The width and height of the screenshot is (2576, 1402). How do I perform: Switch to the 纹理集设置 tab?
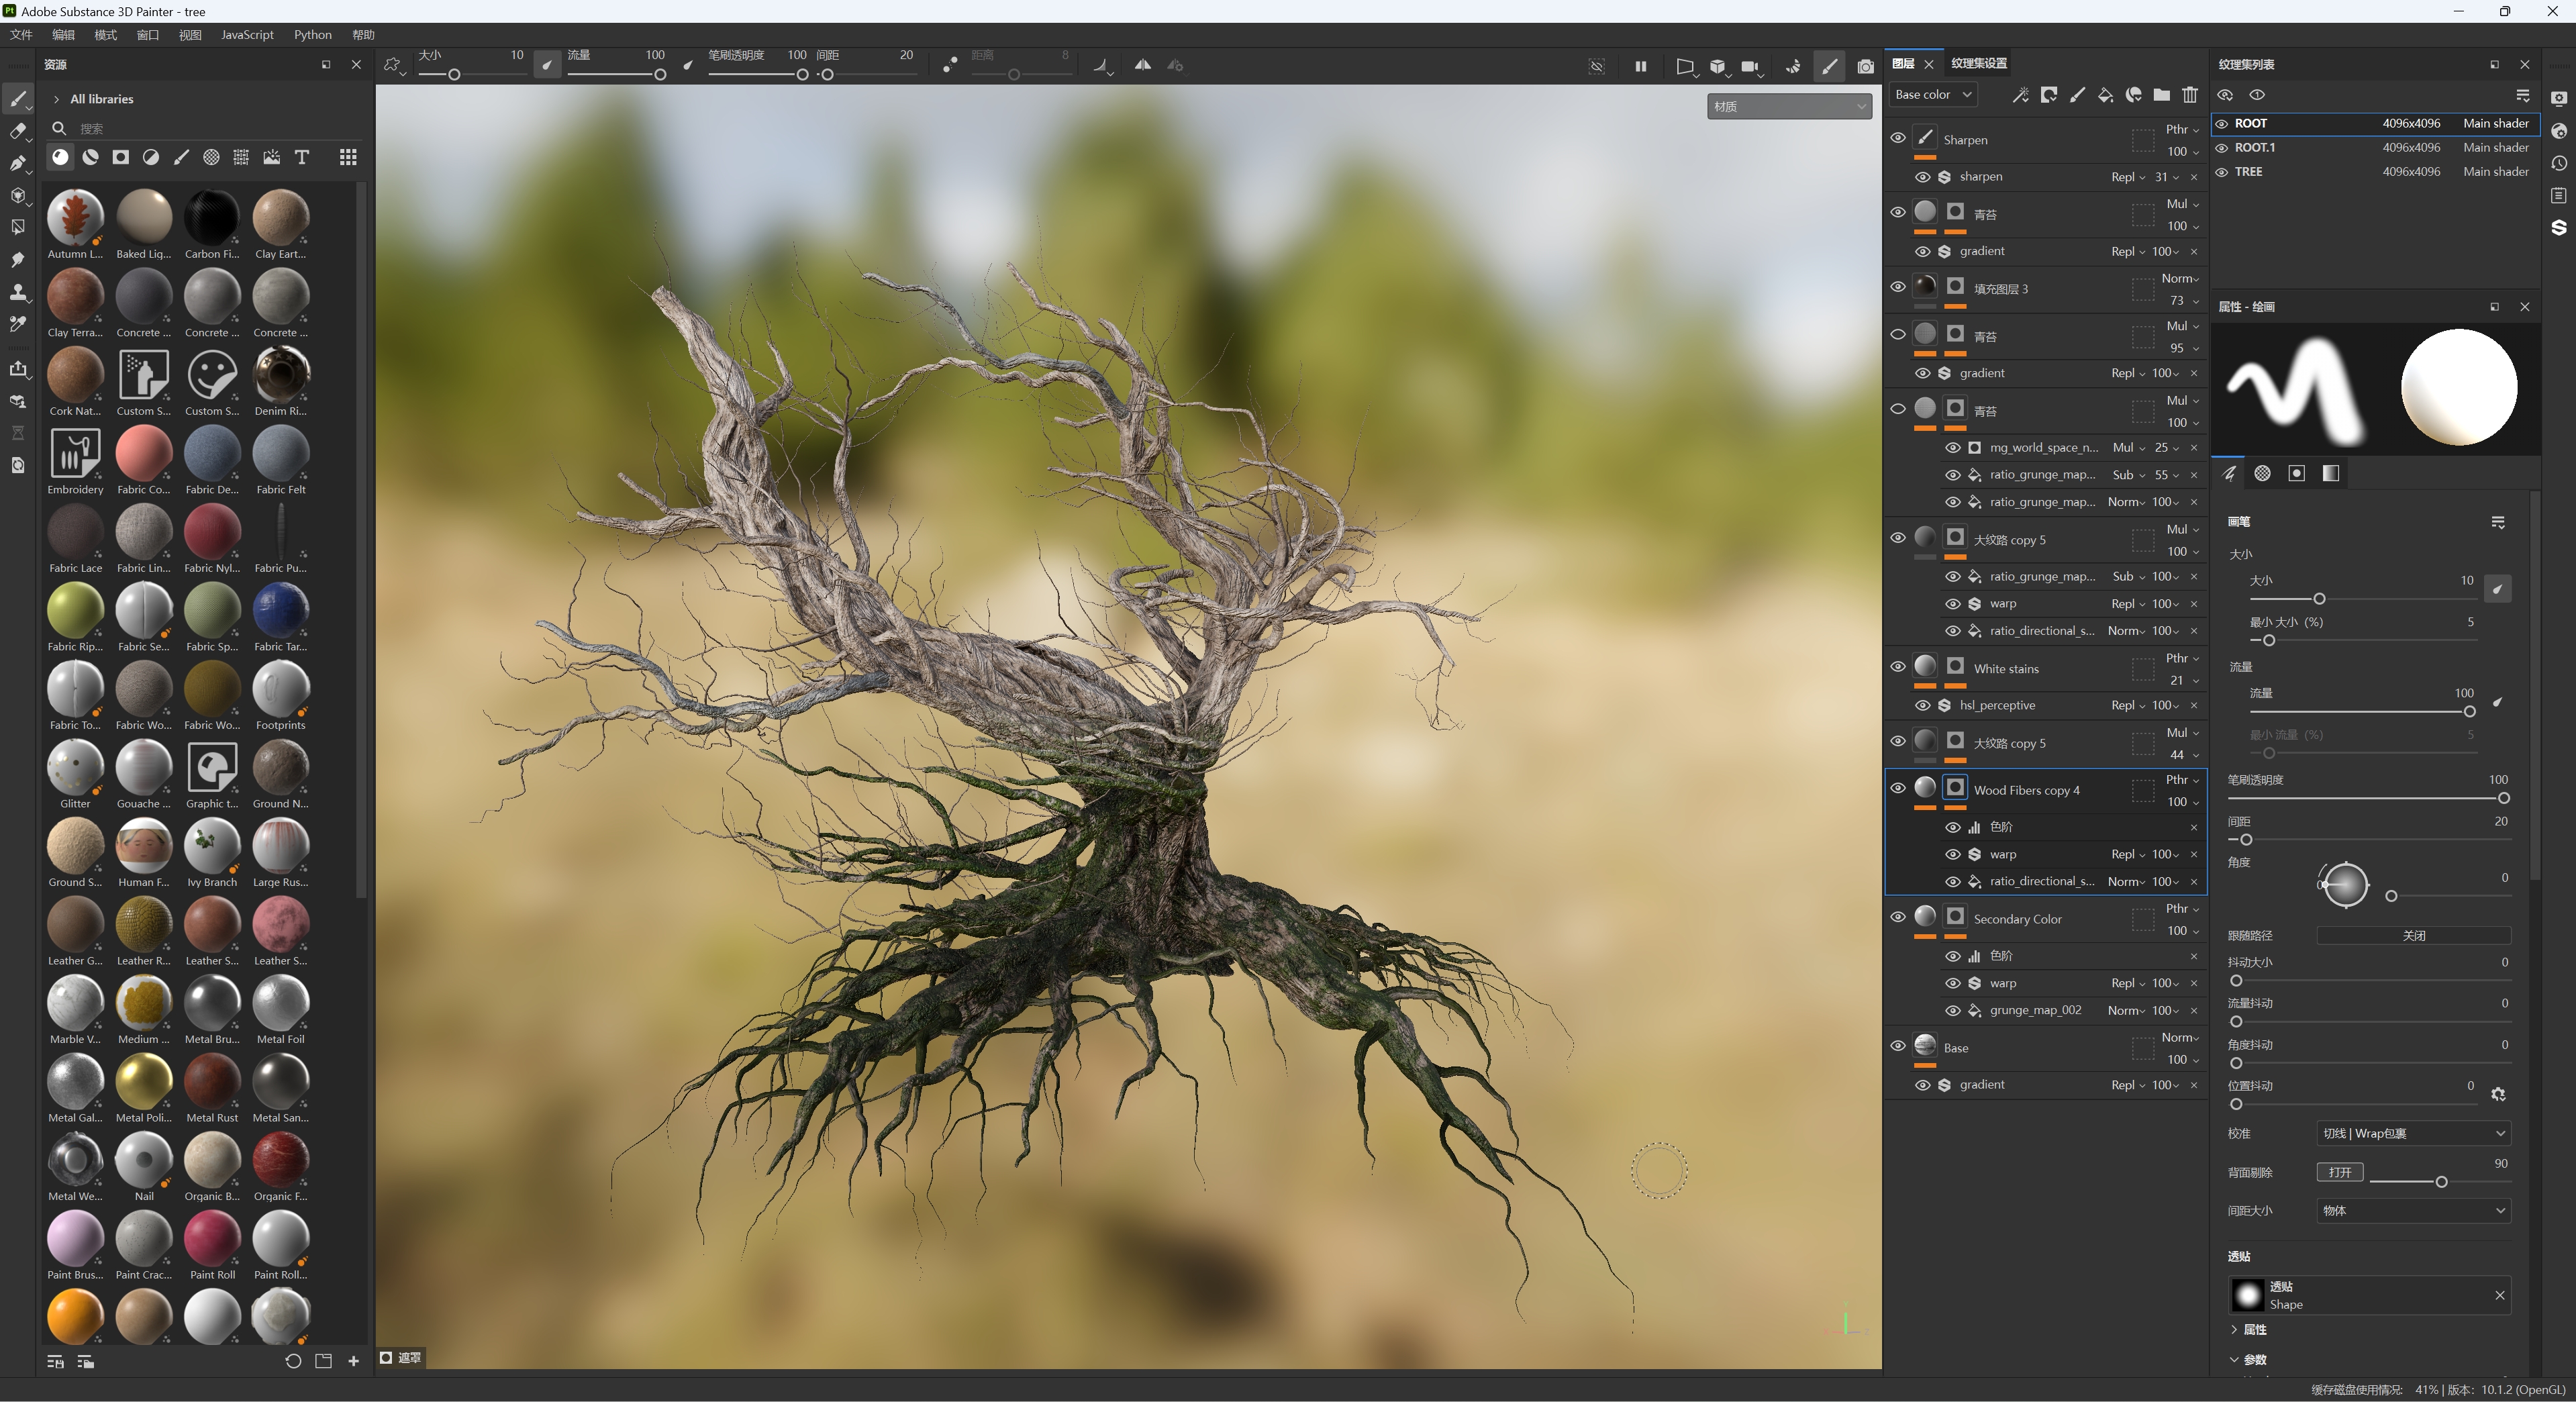(1978, 64)
